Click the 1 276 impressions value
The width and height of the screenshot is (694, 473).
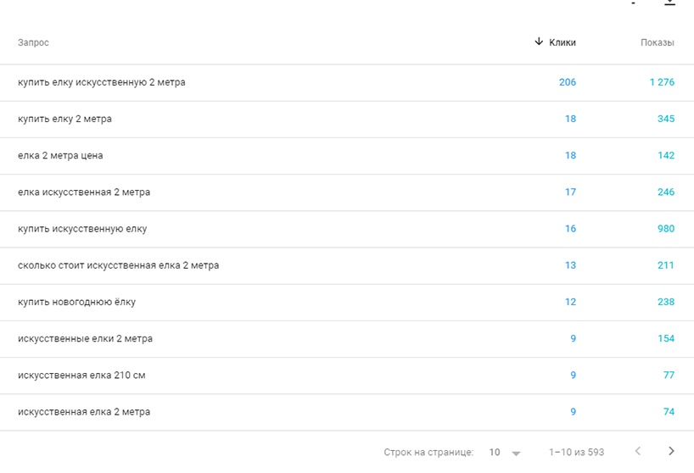tap(662, 82)
